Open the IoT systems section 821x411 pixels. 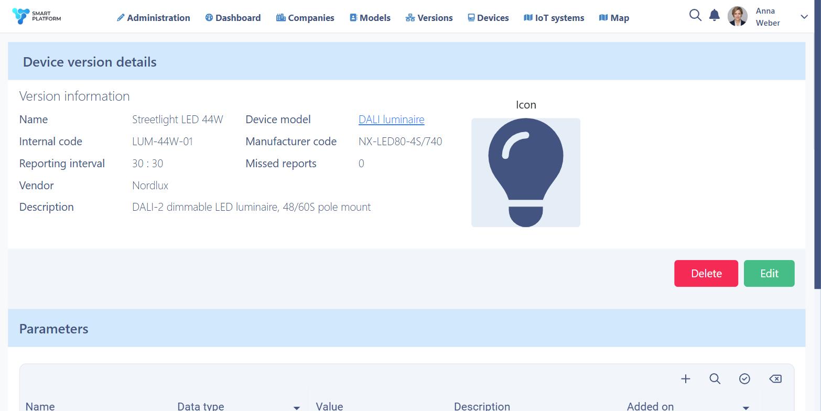[x=554, y=18]
